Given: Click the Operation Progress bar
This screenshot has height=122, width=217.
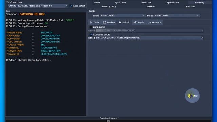Looking at the screenshot, I should 108,121.
